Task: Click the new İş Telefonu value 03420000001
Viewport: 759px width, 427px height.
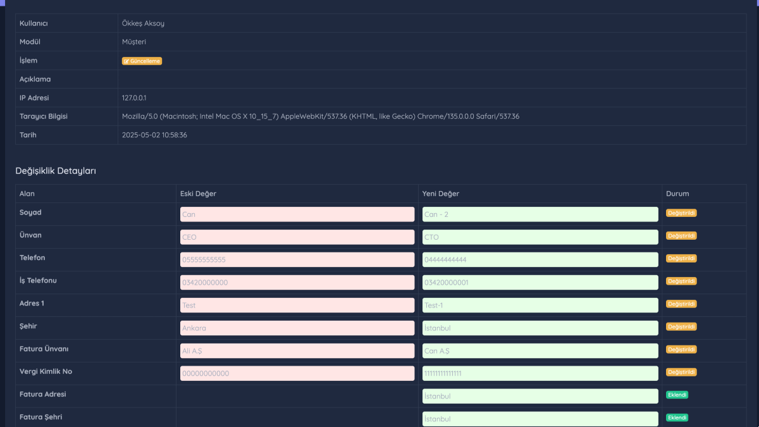Action: click(x=540, y=283)
